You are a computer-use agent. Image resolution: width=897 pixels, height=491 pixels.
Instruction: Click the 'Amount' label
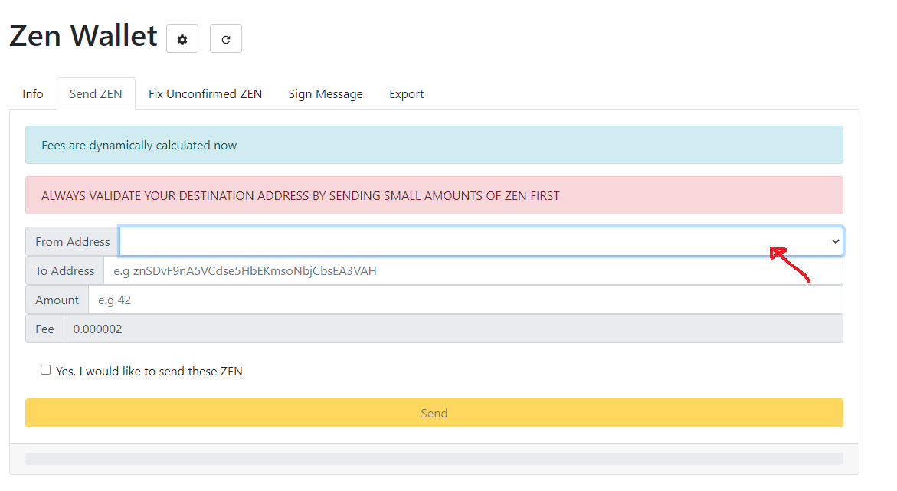click(57, 300)
